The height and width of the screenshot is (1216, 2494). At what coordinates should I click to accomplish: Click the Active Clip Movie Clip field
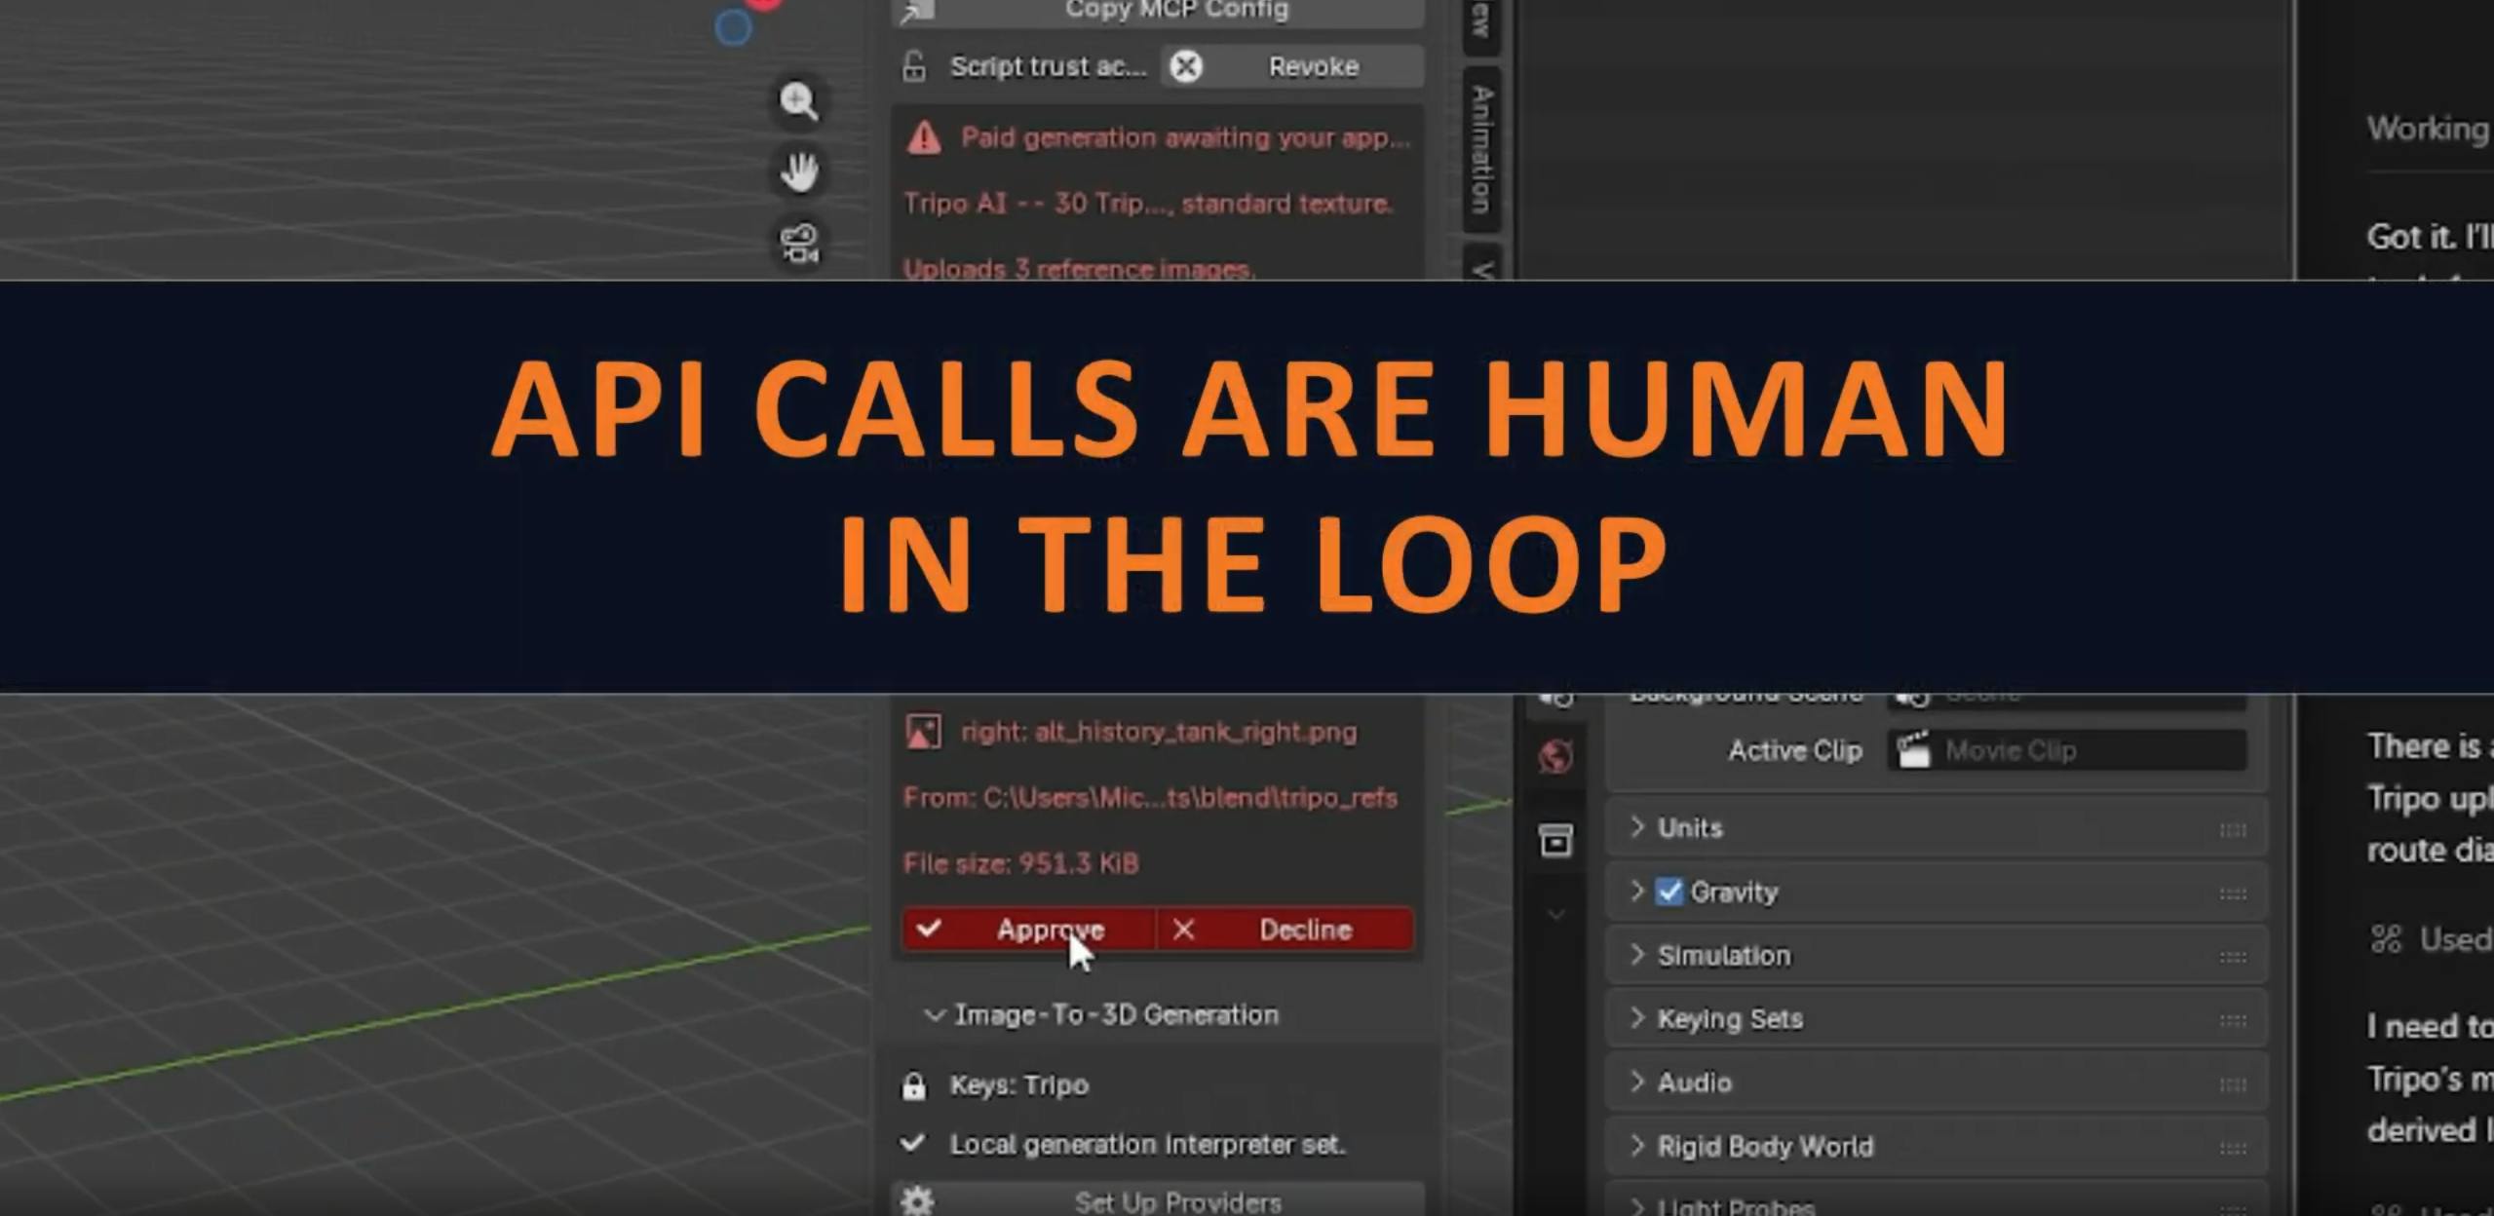tap(2067, 750)
